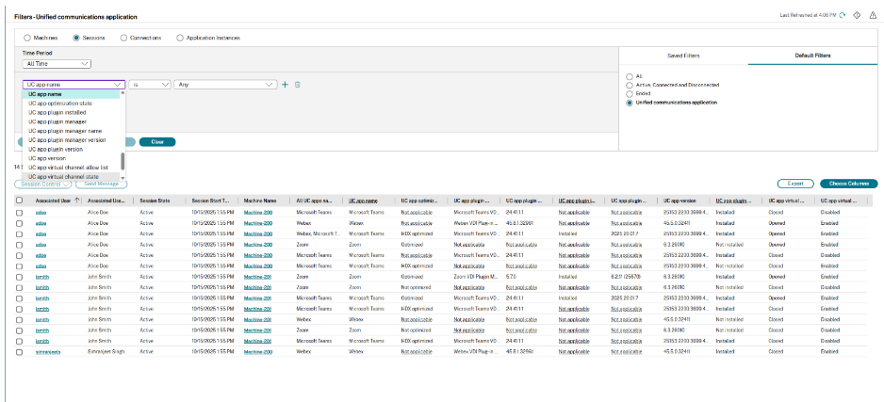Screen dimensions: 884x402
Task: Pick UC app virtual channel state option
Action: tap(71, 176)
